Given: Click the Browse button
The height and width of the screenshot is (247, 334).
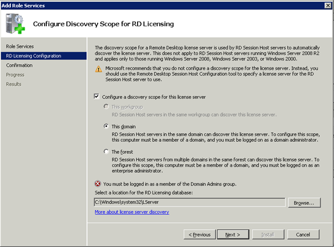Looking at the screenshot, I should coord(304,202).
